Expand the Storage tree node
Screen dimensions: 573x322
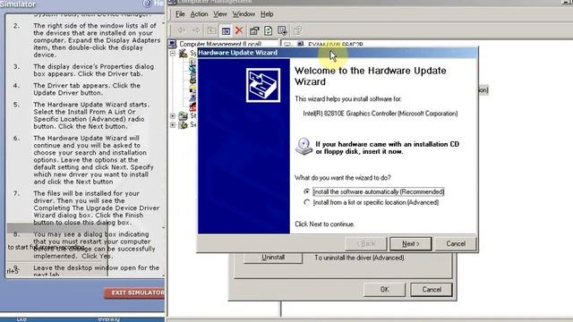173,116
